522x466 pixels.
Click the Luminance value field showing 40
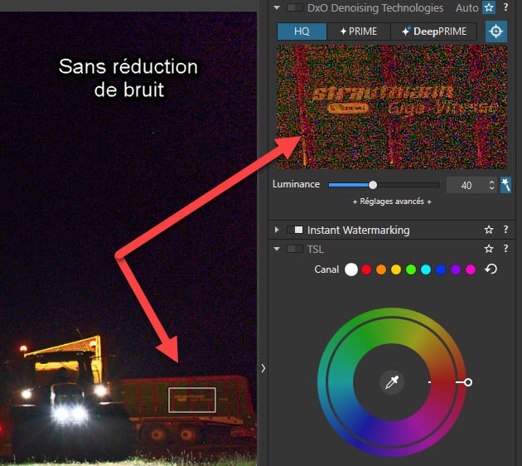click(466, 185)
